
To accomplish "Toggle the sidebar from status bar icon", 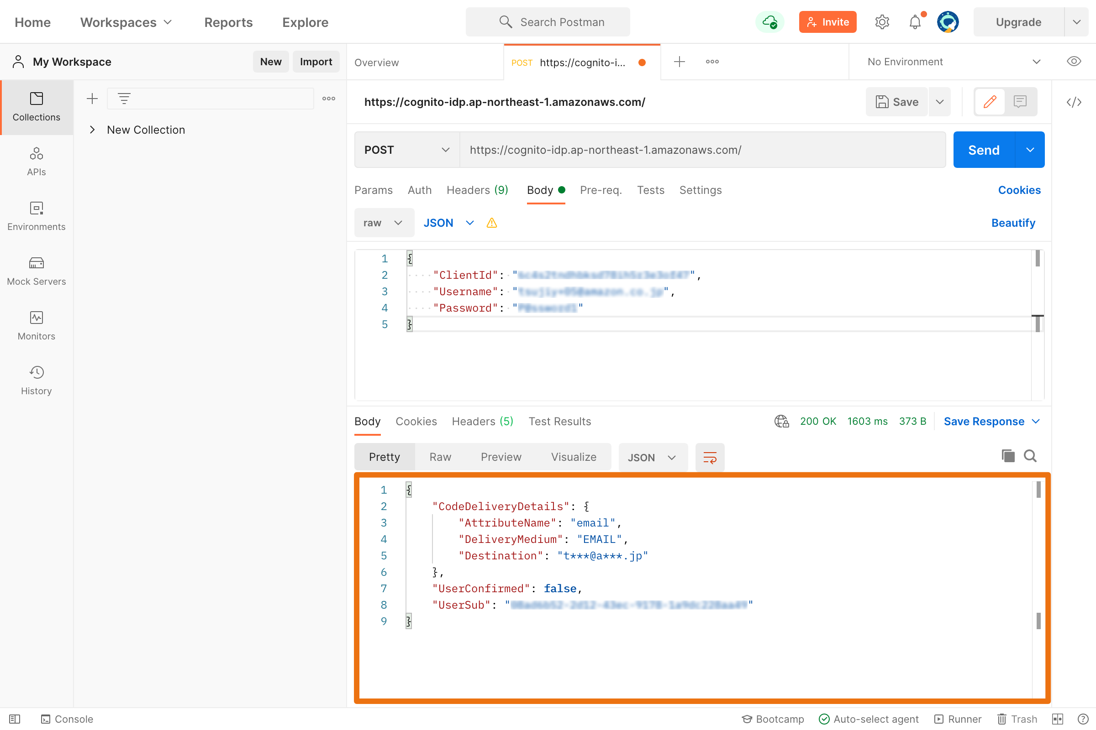I will [x=15, y=720].
